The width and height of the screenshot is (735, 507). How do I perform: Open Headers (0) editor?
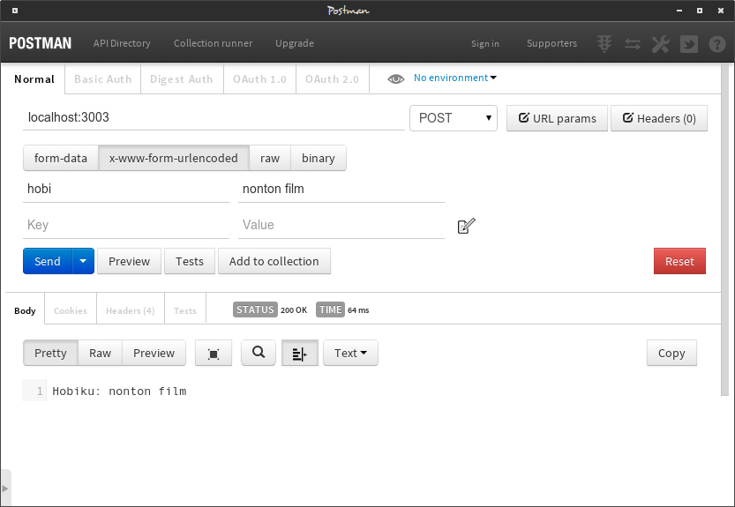click(x=659, y=118)
